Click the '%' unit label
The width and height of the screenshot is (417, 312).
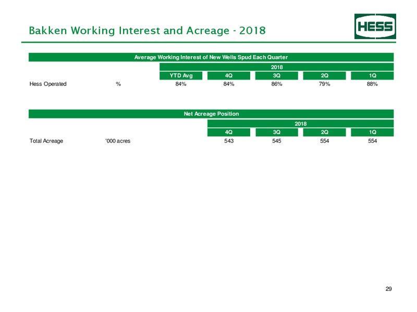click(x=118, y=84)
